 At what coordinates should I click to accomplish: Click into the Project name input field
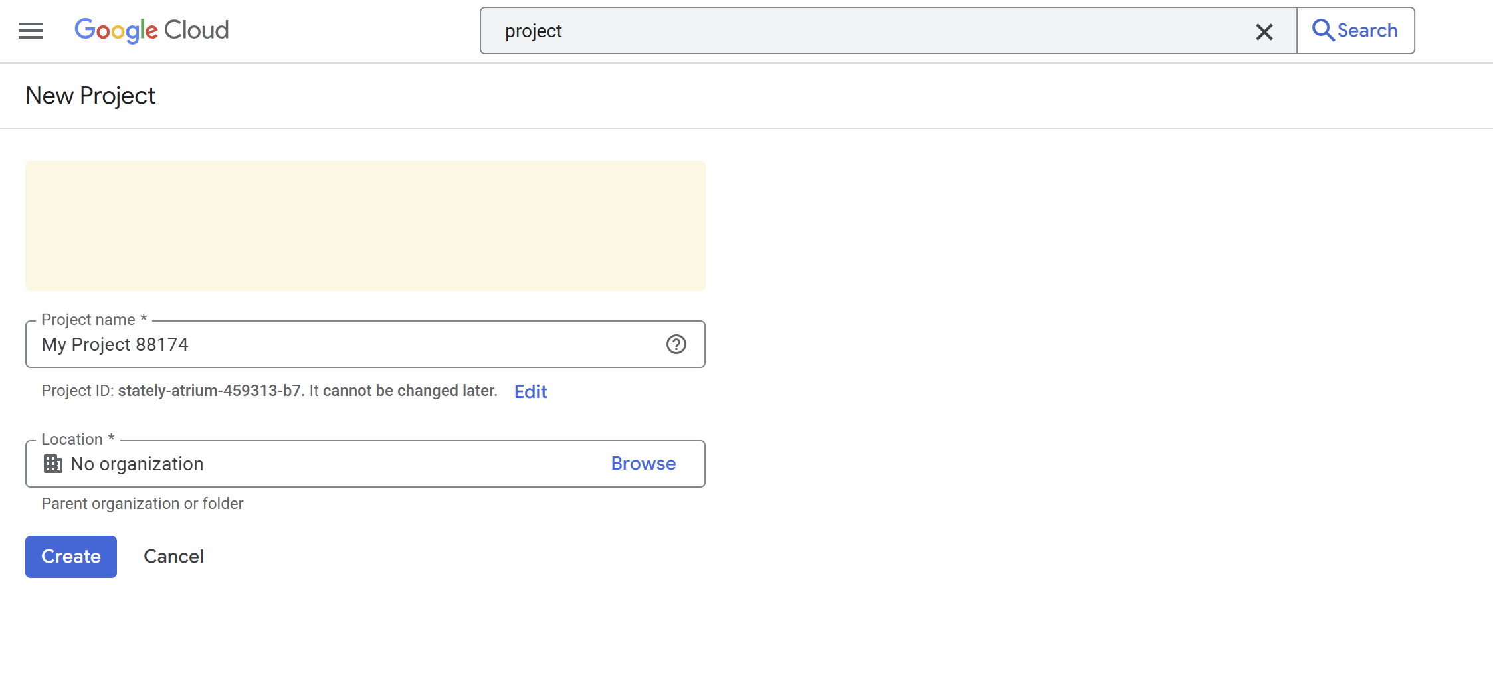346,344
